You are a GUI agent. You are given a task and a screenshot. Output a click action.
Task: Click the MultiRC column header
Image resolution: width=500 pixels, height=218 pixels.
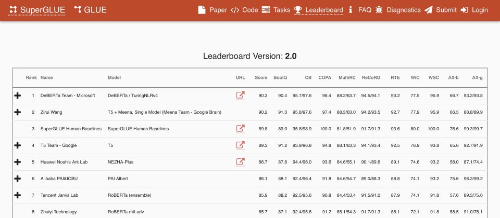(x=347, y=77)
